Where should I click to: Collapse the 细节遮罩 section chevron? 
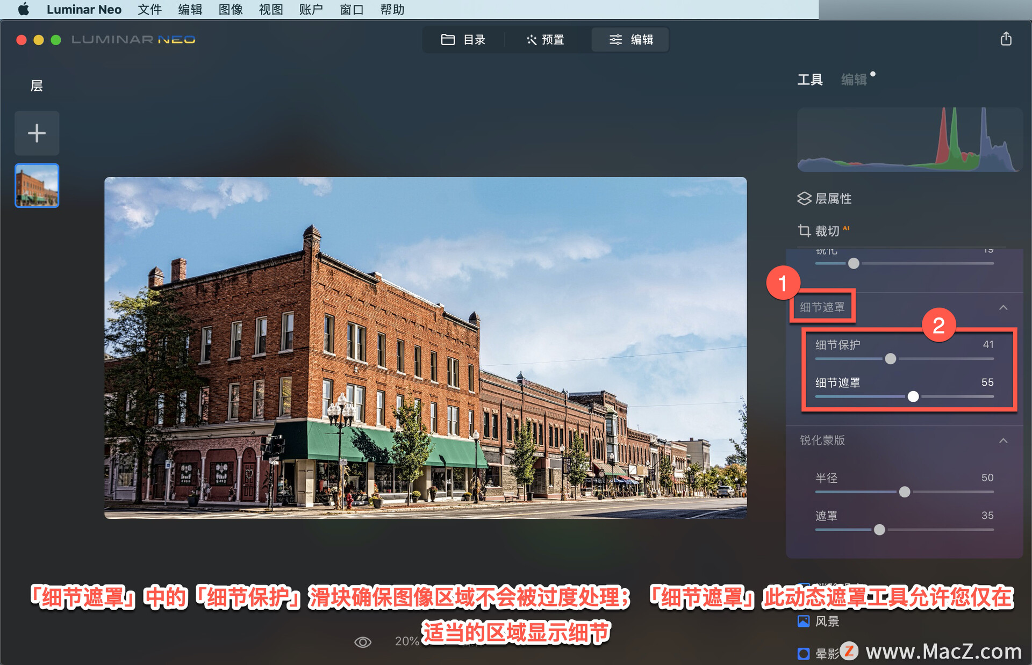[1003, 308]
